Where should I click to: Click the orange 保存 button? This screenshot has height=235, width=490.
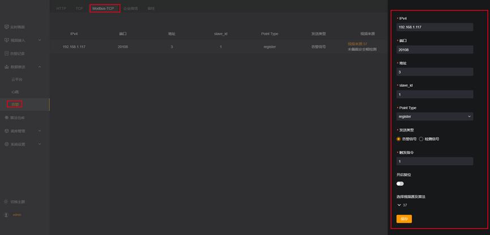tap(404, 219)
